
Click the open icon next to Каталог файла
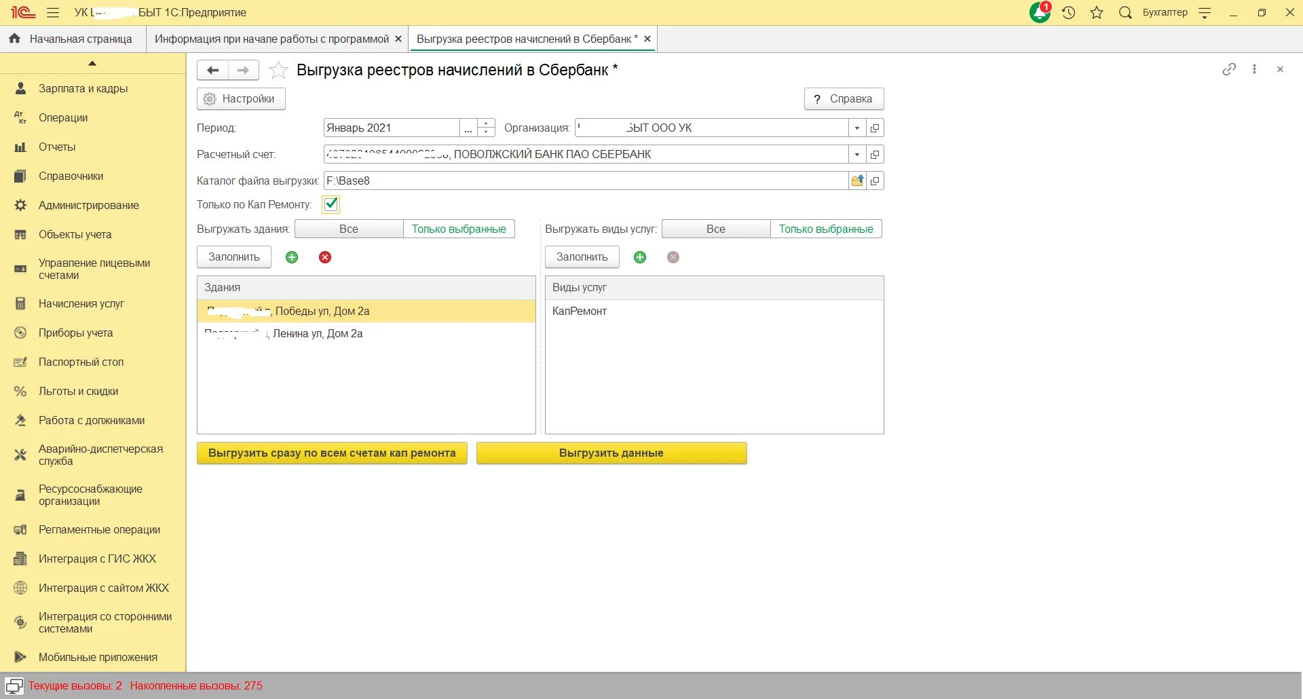click(x=875, y=181)
